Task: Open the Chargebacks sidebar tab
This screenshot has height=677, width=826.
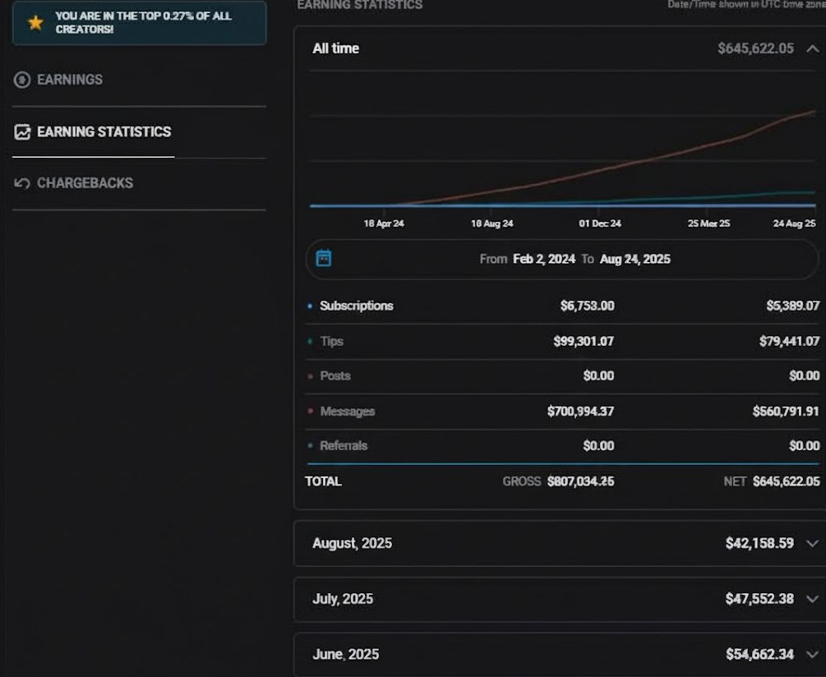Action: pos(85,183)
